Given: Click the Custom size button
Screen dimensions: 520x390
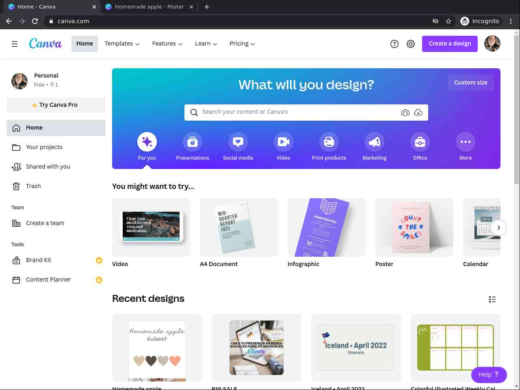Looking at the screenshot, I should [x=471, y=83].
